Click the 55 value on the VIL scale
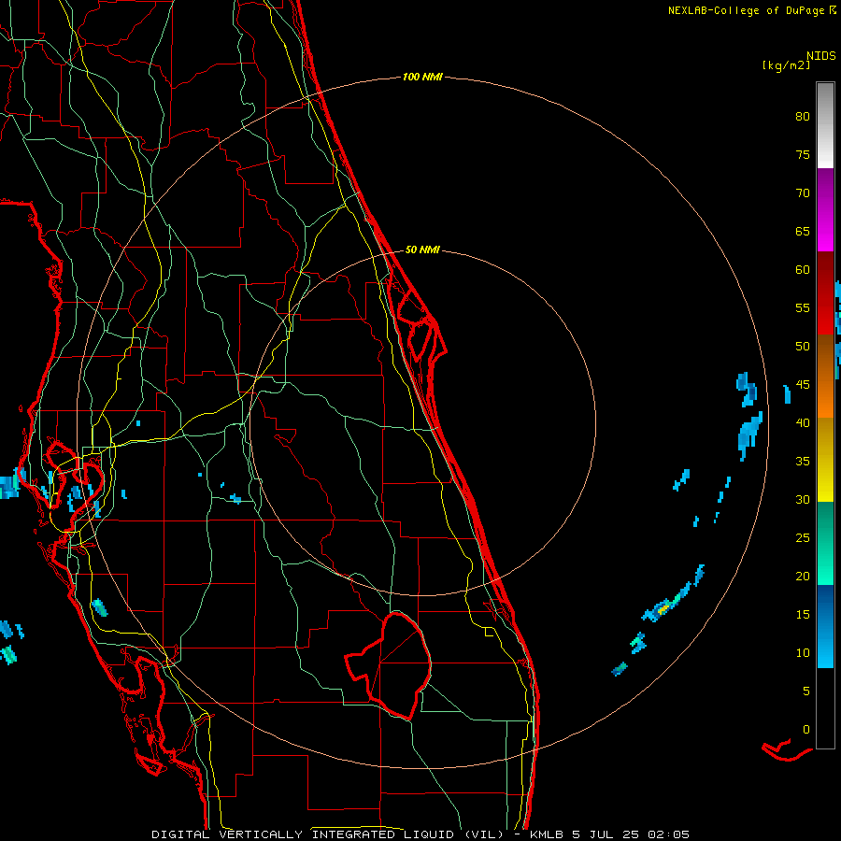The image size is (841, 841). coord(803,308)
